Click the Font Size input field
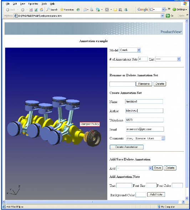 click(x=151, y=185)
